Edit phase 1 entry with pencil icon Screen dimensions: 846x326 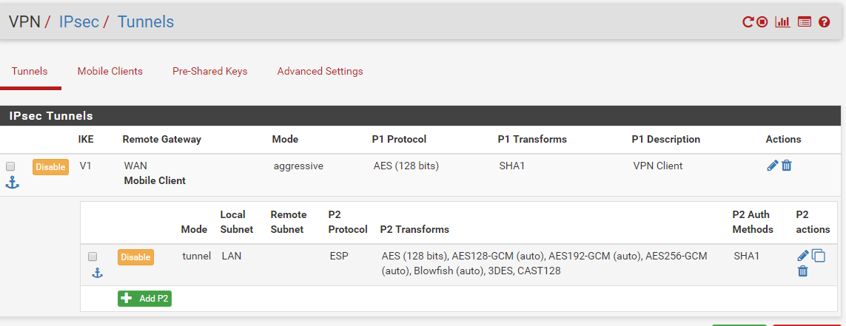[x=772, y=166]
